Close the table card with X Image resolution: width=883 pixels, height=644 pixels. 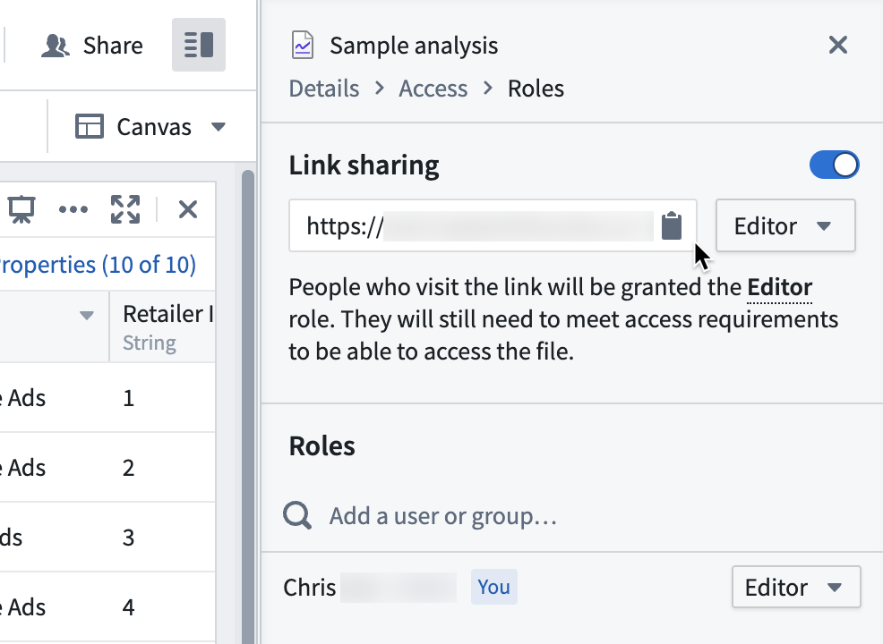click(x=187, y=210)
